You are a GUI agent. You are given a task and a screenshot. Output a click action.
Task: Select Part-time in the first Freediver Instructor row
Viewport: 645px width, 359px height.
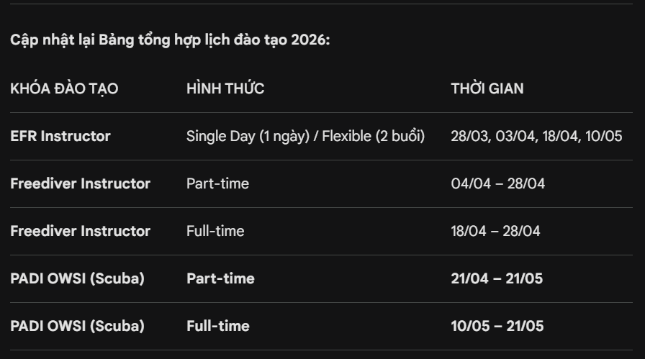(217, 183)
